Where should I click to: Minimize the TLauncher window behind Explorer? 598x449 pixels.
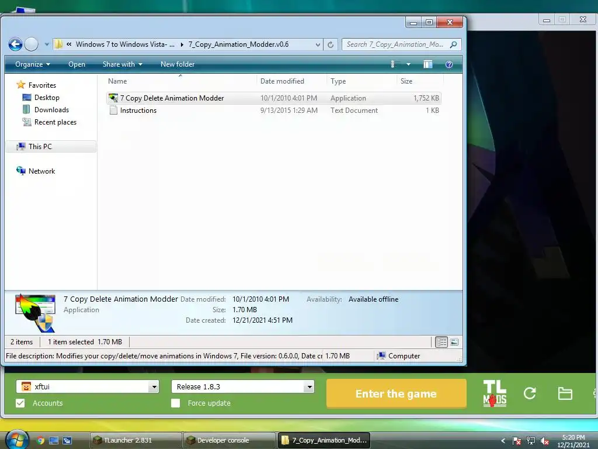[547, 20]
